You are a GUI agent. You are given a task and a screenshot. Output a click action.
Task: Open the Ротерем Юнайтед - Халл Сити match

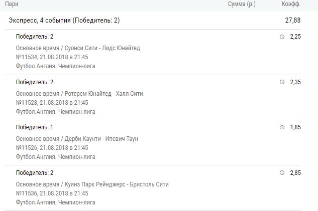pos(103,94)
